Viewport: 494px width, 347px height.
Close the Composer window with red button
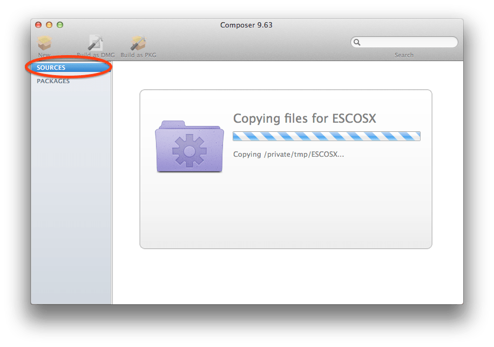coord(38,25)
